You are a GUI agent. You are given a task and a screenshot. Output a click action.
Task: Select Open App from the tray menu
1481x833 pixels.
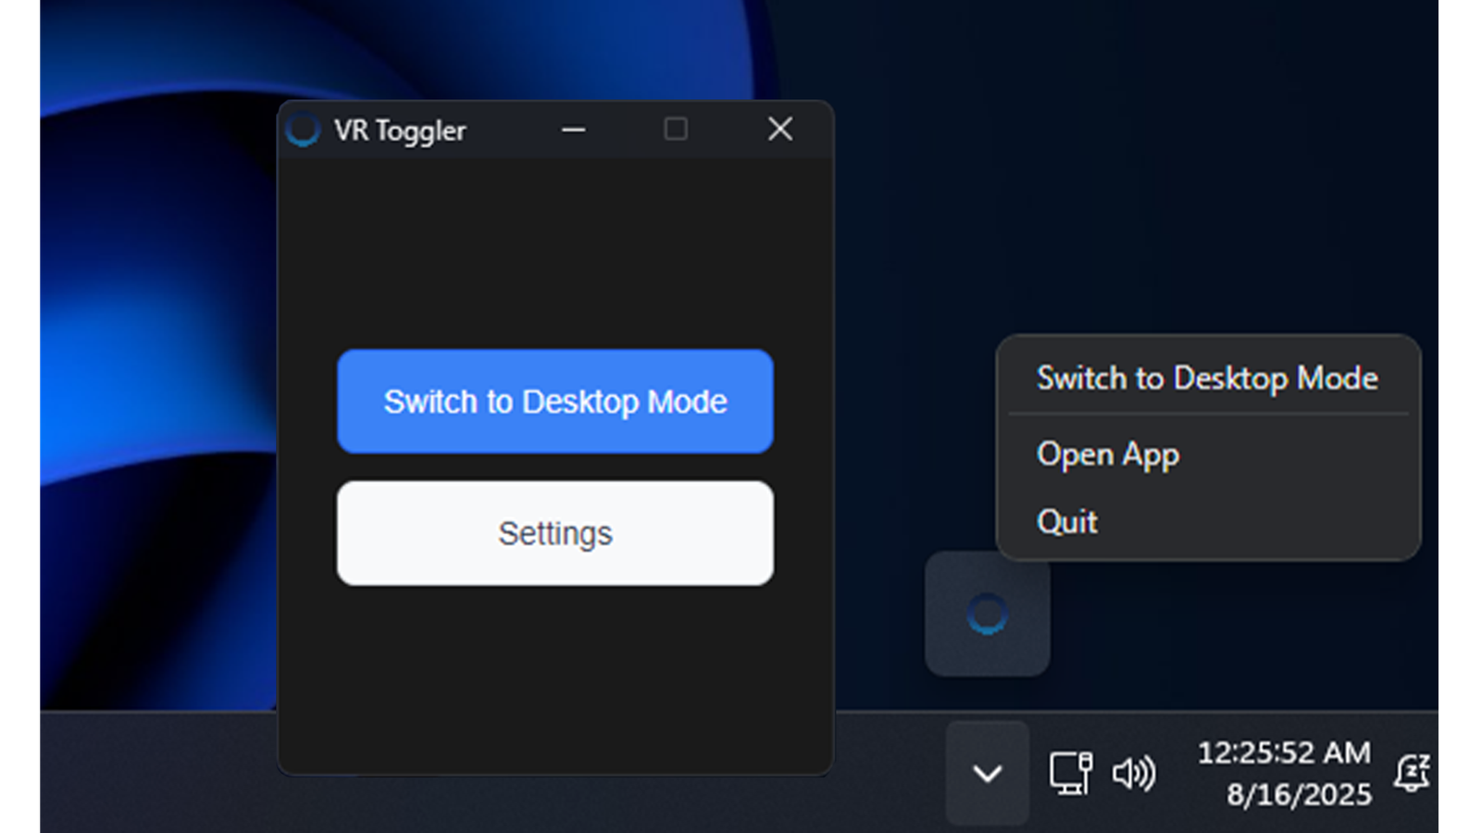1108,454
